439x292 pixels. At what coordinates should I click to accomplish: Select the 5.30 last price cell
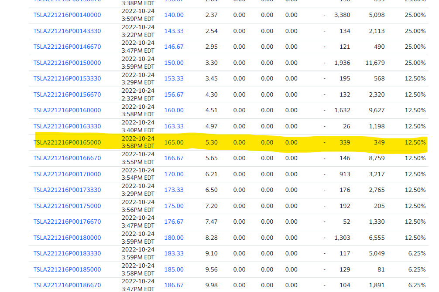pyautogui.click(x=211, y=142)
